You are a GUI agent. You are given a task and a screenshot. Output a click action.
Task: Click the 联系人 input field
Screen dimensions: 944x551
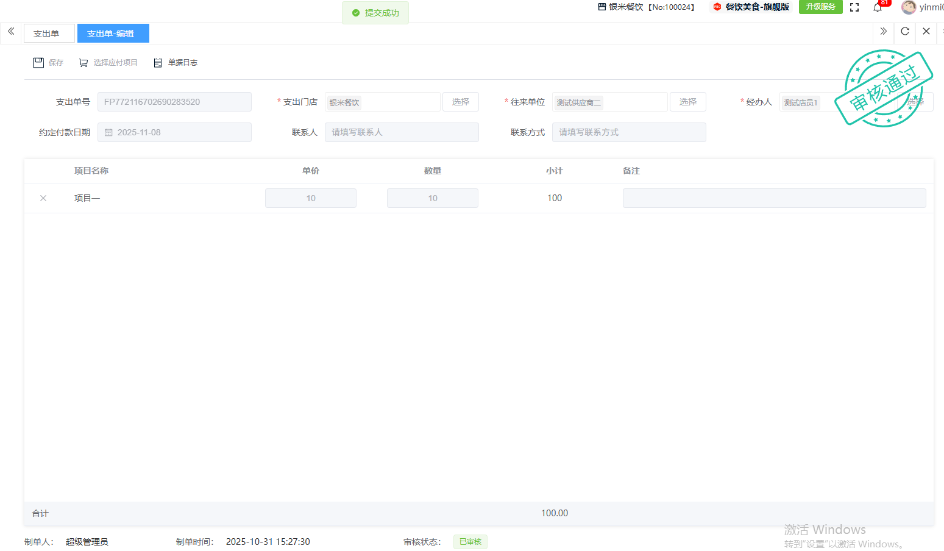(402, 132)
